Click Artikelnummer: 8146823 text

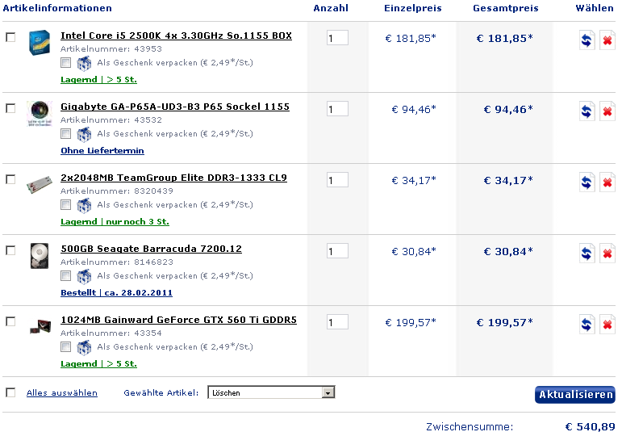pos(117,262)
